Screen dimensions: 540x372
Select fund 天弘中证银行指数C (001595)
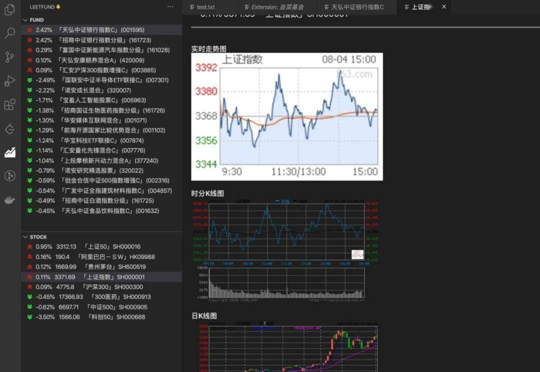90,30
